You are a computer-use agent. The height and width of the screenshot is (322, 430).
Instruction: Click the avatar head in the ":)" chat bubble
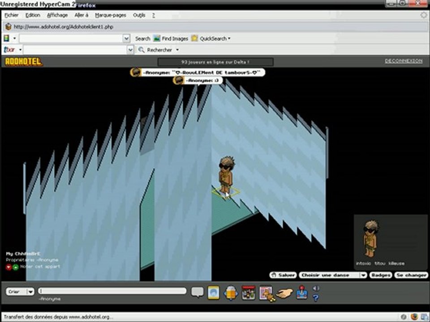[x=179, y=80]
